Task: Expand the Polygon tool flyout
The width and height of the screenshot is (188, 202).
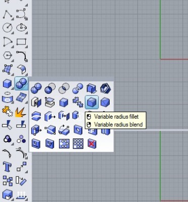Action: pos(8,56)
